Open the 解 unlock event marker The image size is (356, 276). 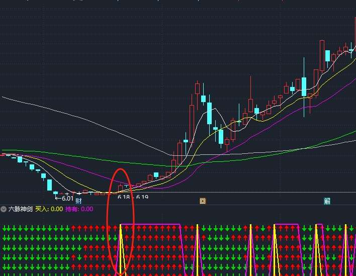coord(327,201)
